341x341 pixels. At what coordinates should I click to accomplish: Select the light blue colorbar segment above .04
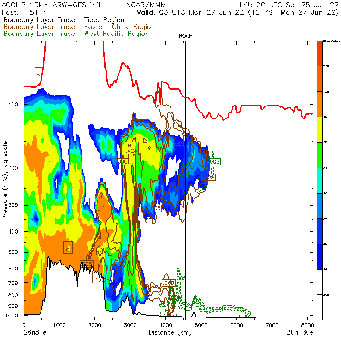tap(319, 206)
